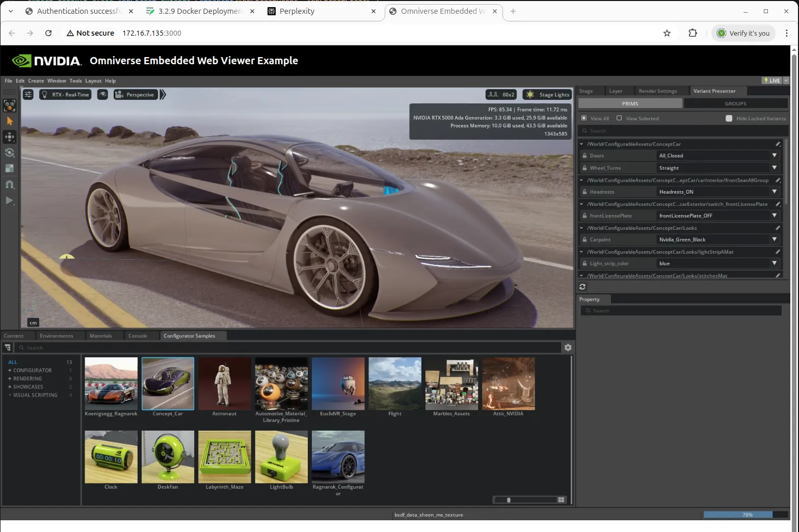Switch to the Materials tab
799x532 pixels.
pyautogui.click(x=100, y=336)
